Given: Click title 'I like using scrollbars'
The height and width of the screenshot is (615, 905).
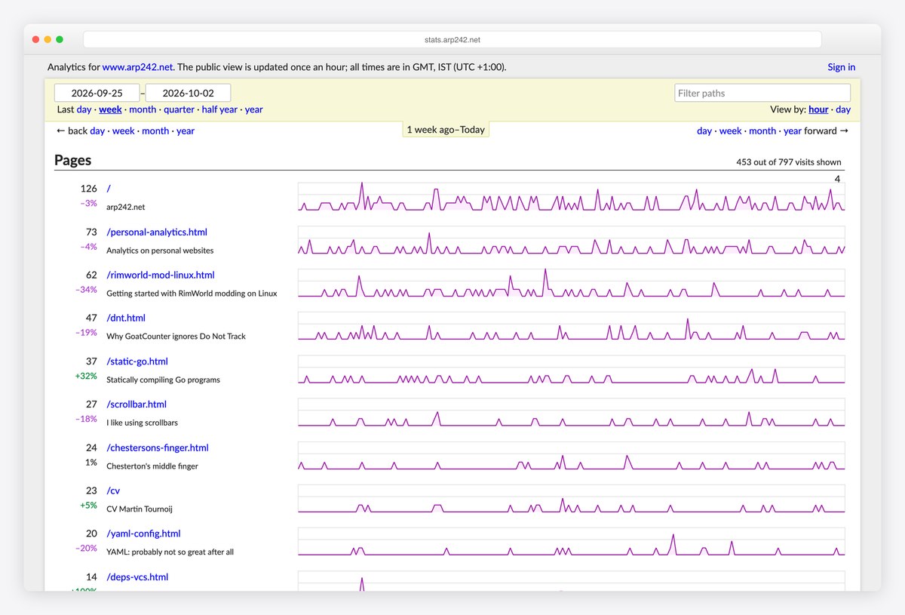Looking at the screenshot, I should coord(142,423).
